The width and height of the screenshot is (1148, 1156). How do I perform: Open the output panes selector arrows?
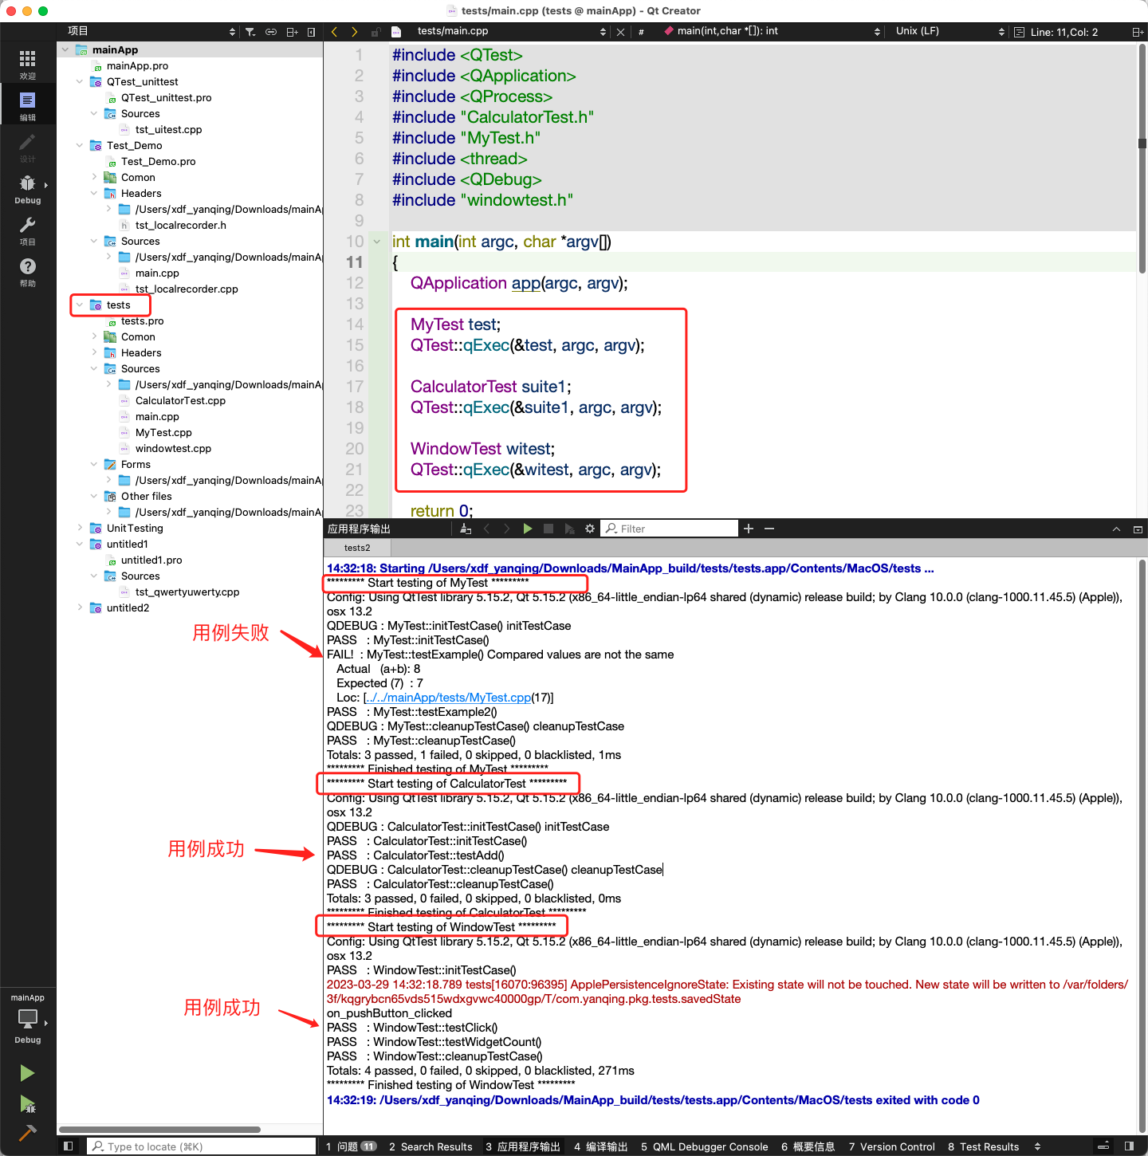[x=1037, y=1146]
